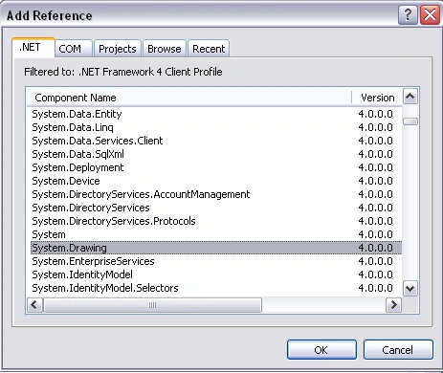Select System.Data.Entity in the list

[x=216, y=114]
